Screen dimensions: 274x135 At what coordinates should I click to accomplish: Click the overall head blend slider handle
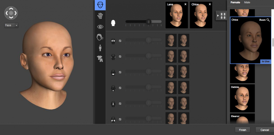[149, 22]
